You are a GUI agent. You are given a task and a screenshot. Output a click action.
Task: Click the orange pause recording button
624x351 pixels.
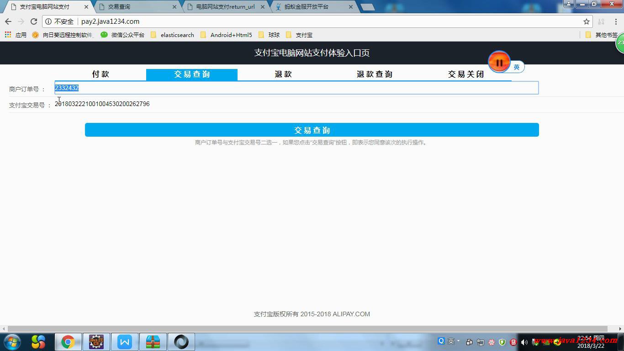coord(499,63)
